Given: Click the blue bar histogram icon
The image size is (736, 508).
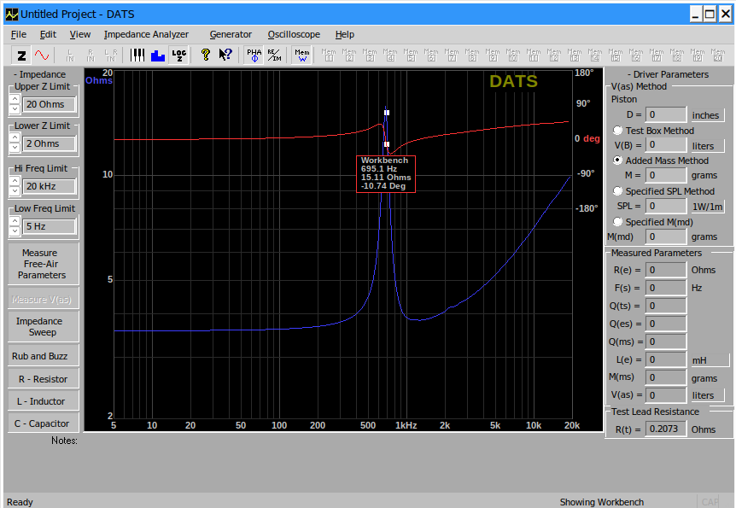Looking at the screenshot, I should tap(158, 55).
